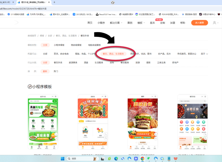Expand the industry list with 展开
This screenshot has width=222, height=162.
tap(204, 54)
